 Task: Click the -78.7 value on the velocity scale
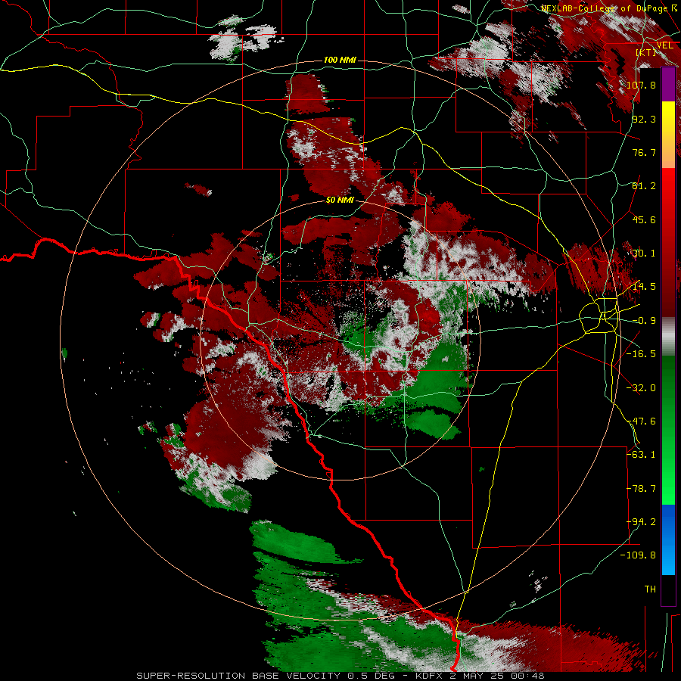coord(641,489)
